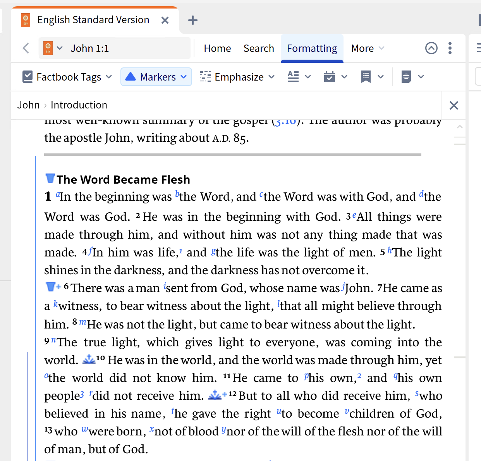The height and width of the screenshot is (461, 481).
Task: Select the Formatting tab
Action: click(312, 48)
